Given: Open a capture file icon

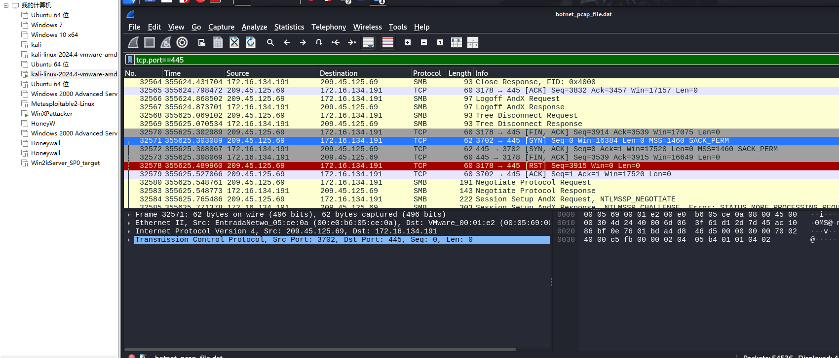Looking at the screenshot, I should coord(202,43).
